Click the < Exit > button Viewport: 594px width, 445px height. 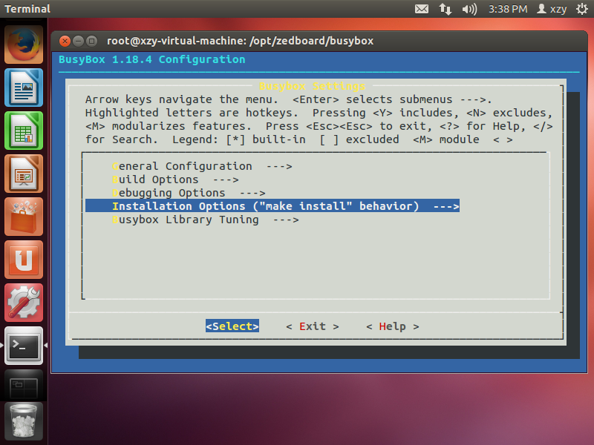[x=313, y=326]
